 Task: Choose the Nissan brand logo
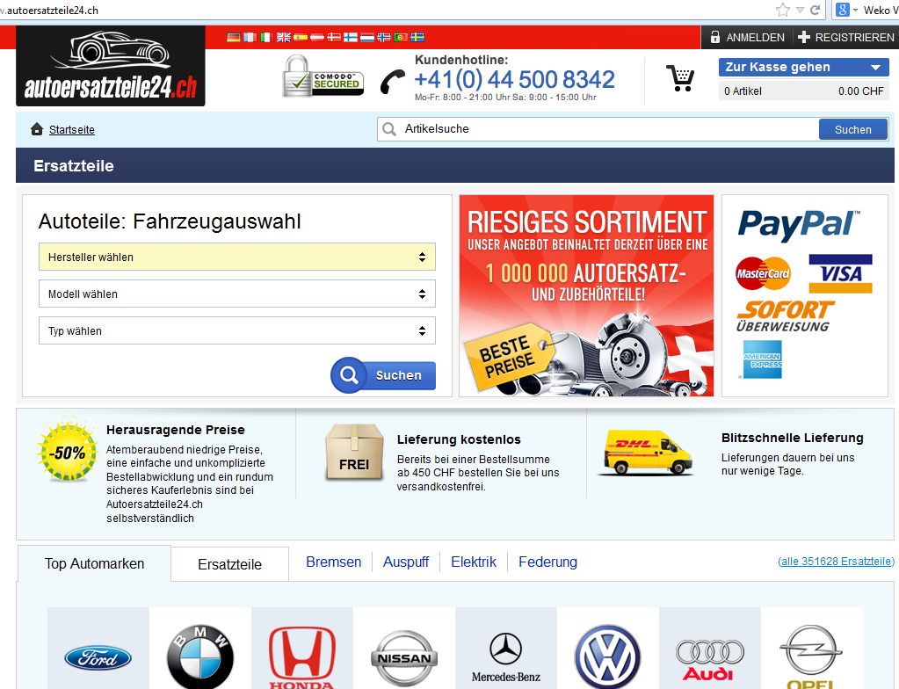pyautogui.click(x=404, y=658)
